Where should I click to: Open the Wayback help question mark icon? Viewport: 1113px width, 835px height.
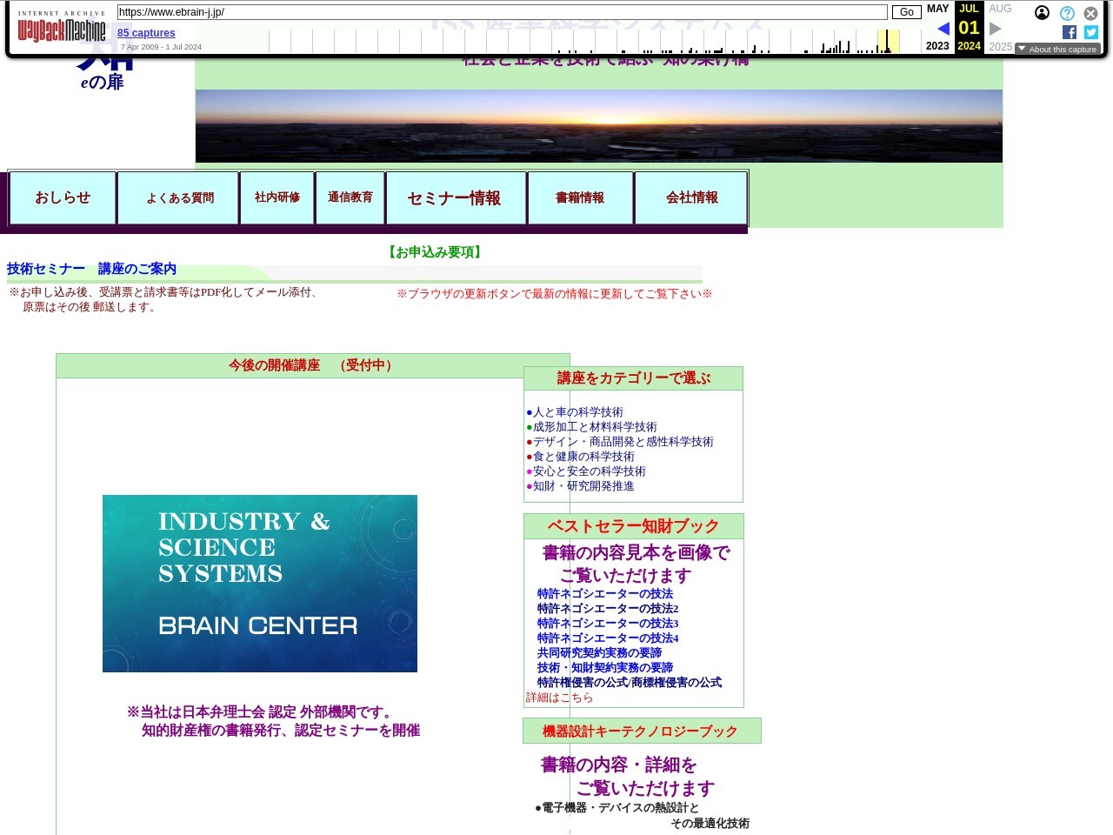pos(1067,13)
